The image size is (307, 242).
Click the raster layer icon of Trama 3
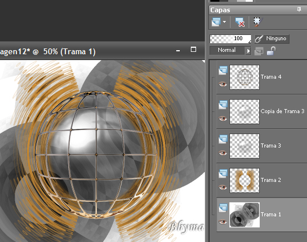[223, 139]
